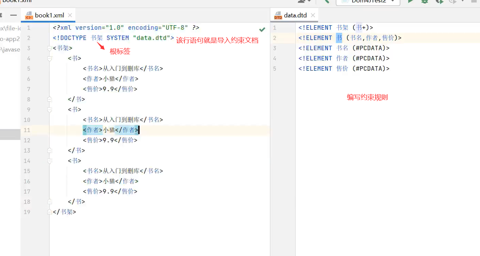Open the Dom4JTest2 run configuration dropdown

point(368,2)
